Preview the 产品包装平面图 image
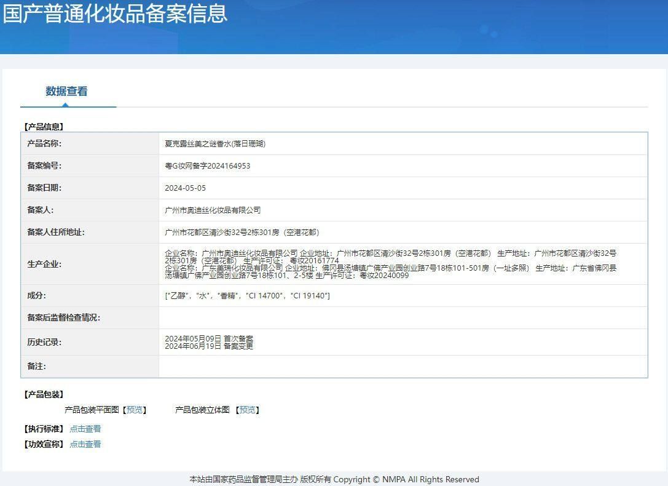This screenshot has height=486, width=668. point(135,410)
